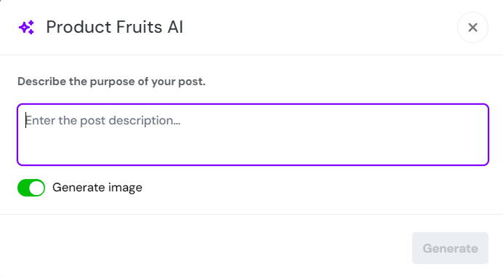The image size is (503, 278).
Task: Dismiss dialog with the round X icon
Action: [472, 27]
